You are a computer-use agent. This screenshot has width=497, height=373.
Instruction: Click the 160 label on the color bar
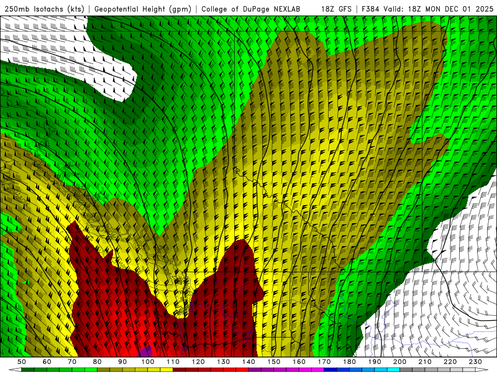click(x=299, y=362)
